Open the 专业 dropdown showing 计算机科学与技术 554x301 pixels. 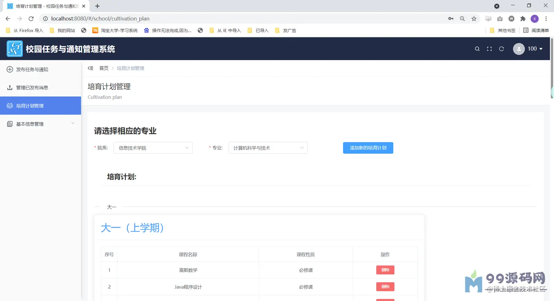[x=268, y=148]
